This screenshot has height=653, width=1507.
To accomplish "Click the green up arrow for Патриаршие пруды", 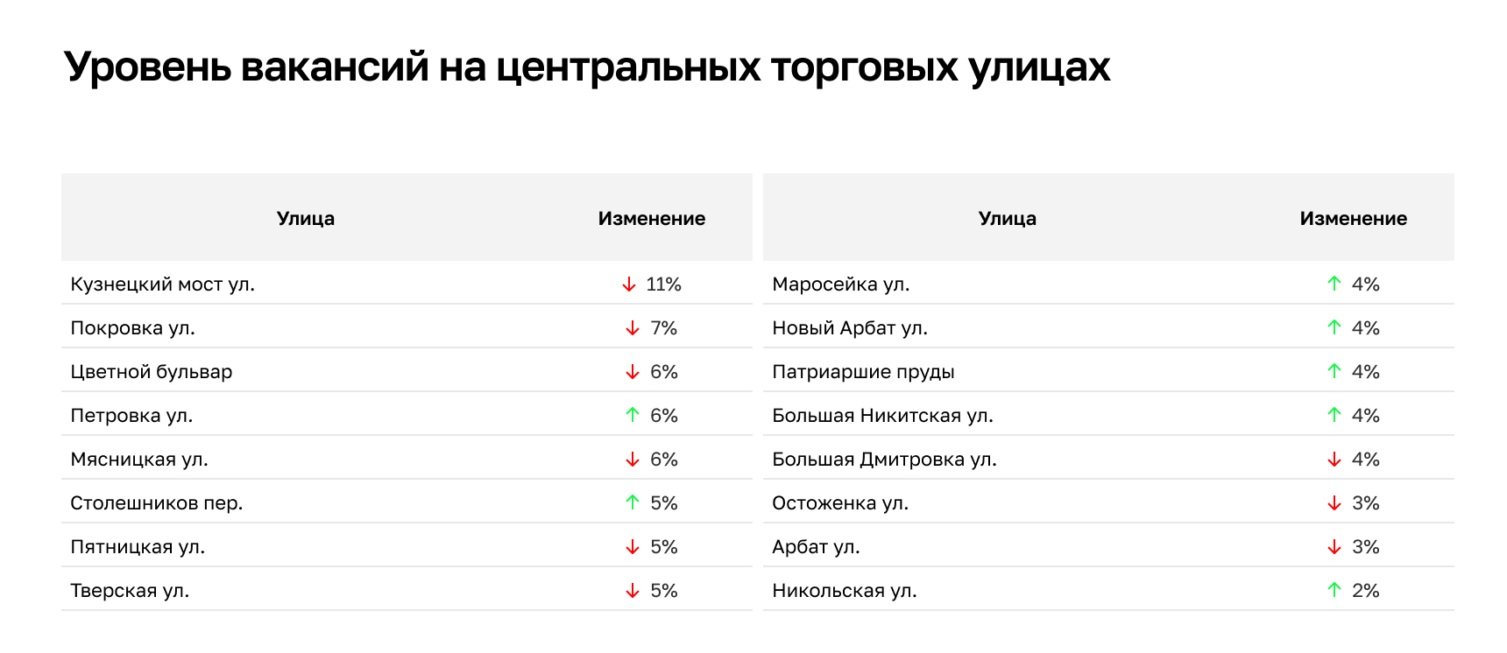I will pos(1334,371).
